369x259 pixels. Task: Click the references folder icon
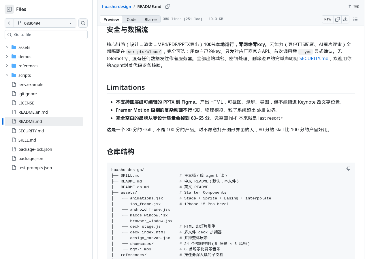(x=14, y=66)
